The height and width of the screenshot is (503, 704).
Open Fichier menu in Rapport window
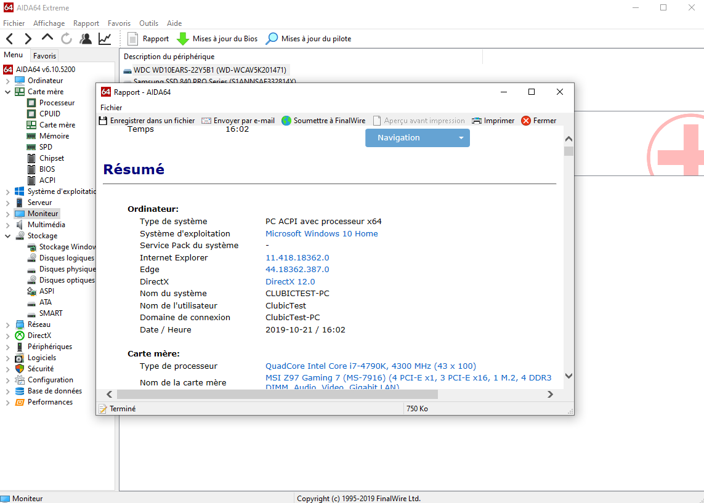pos(111,108)
